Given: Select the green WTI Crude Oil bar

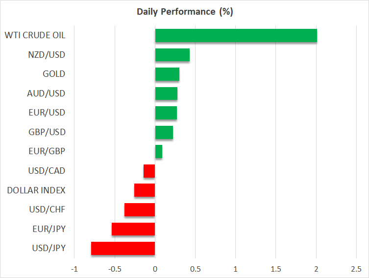Looking at the screenshot, I should pyautogui.click(x=236, y=36).
